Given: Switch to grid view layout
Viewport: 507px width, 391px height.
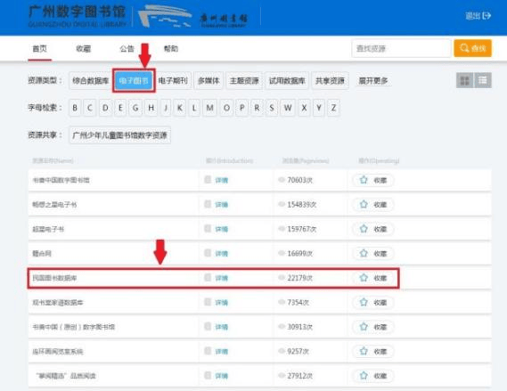Looking at the screenshot, I should pos(464,80).
